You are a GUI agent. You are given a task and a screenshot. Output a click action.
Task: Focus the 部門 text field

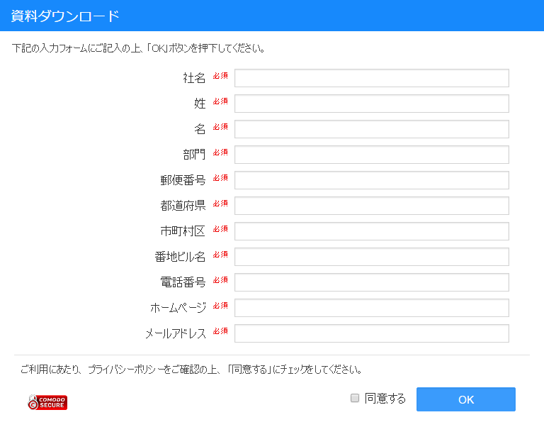(372, 155)
